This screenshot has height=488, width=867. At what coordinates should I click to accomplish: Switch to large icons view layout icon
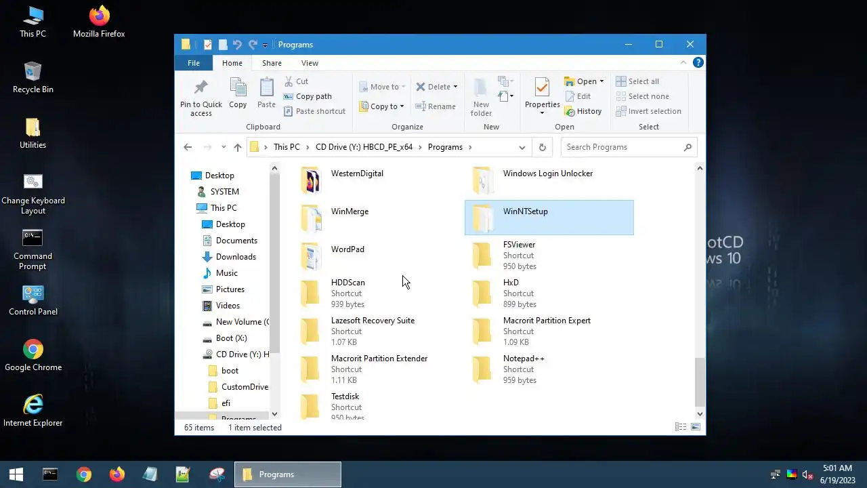coord(695,427)
